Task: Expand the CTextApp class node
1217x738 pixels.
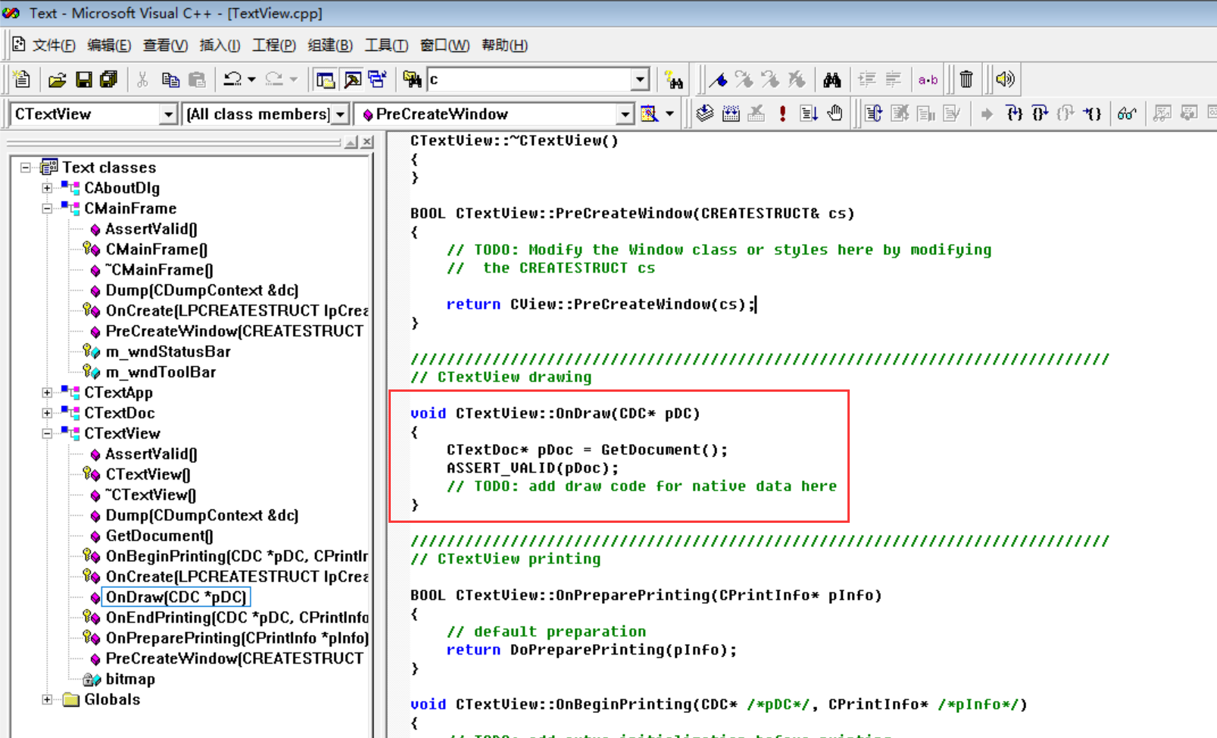Action: pos(47,392)
